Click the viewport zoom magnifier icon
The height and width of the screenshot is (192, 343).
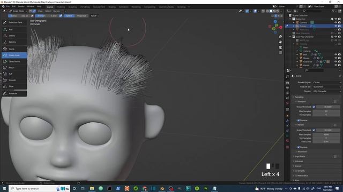coord(280,37)
